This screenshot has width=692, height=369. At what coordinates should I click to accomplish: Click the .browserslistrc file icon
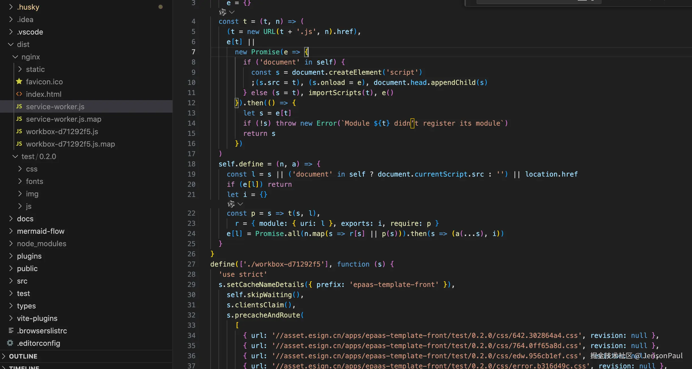11,331
